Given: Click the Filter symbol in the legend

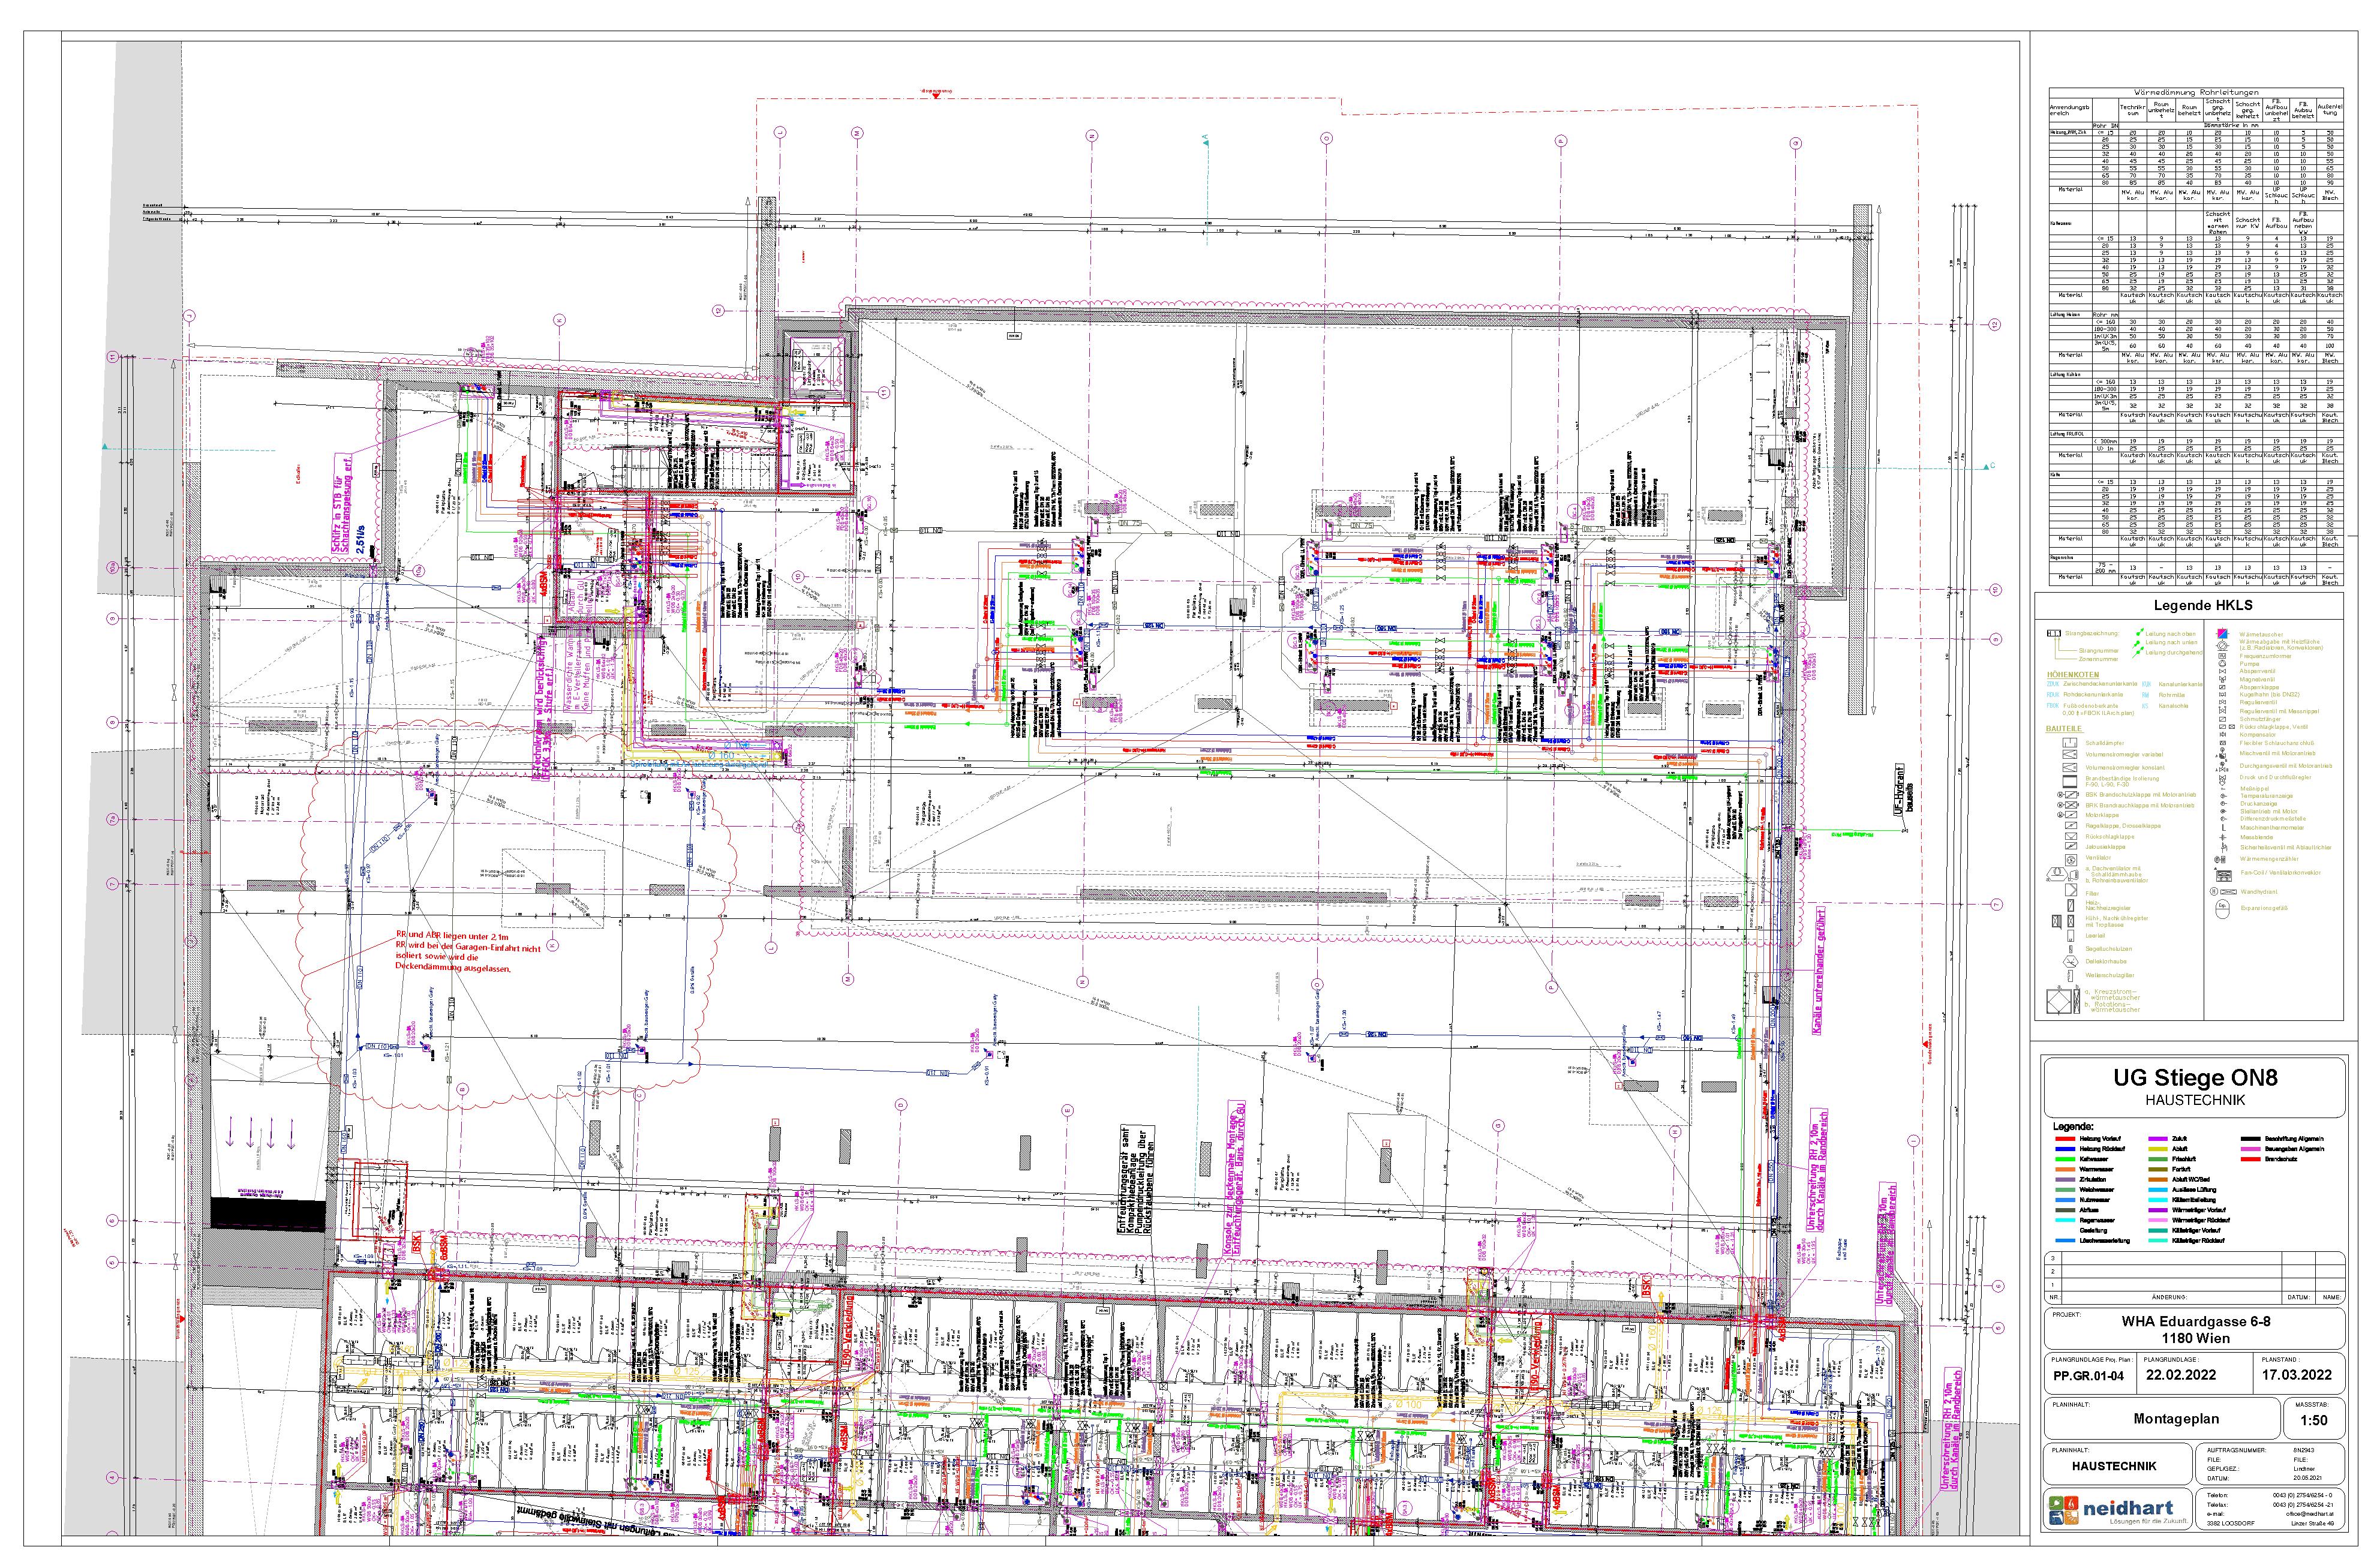Looking at the screenshot, I should 2071,890.
